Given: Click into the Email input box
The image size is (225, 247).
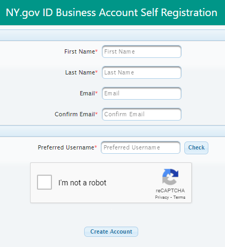Looking at the screenshot, I should tap(141, 93).
